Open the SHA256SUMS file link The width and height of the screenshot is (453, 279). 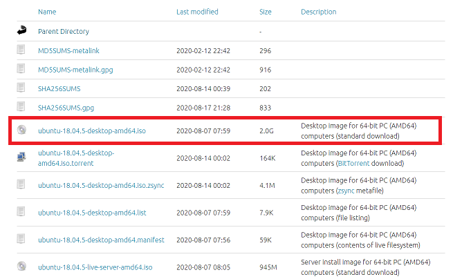[59, 89]
